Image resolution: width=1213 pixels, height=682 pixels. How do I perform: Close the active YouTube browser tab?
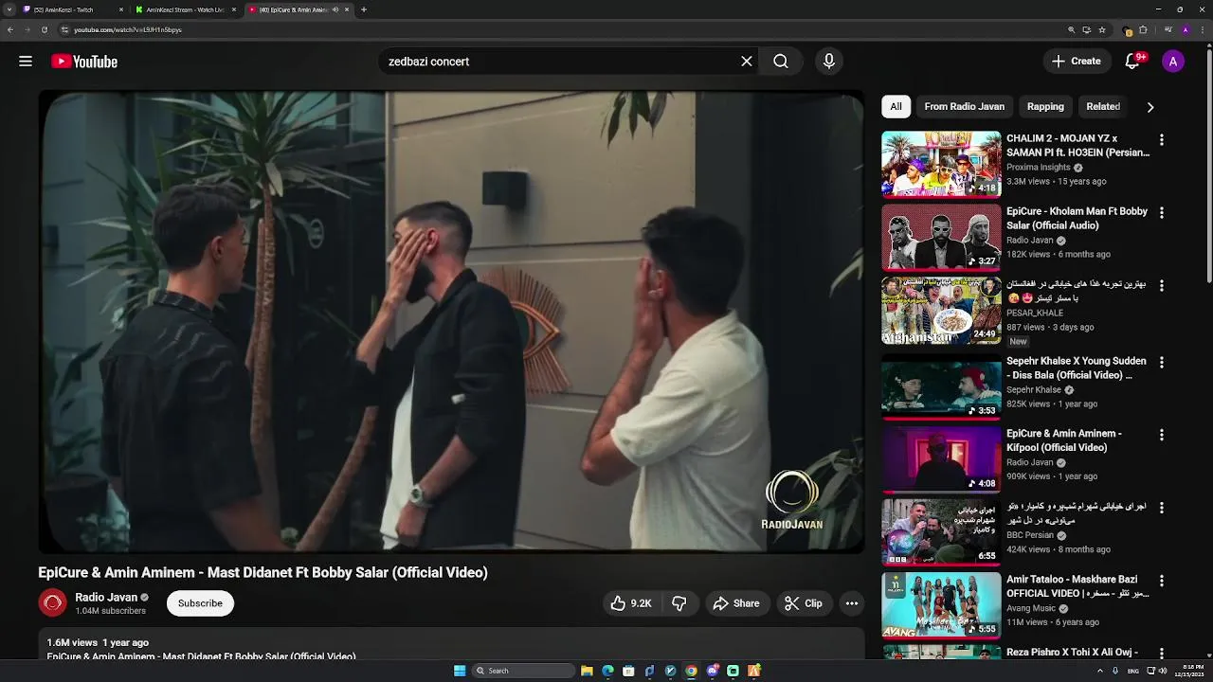(x=347, y=9)
